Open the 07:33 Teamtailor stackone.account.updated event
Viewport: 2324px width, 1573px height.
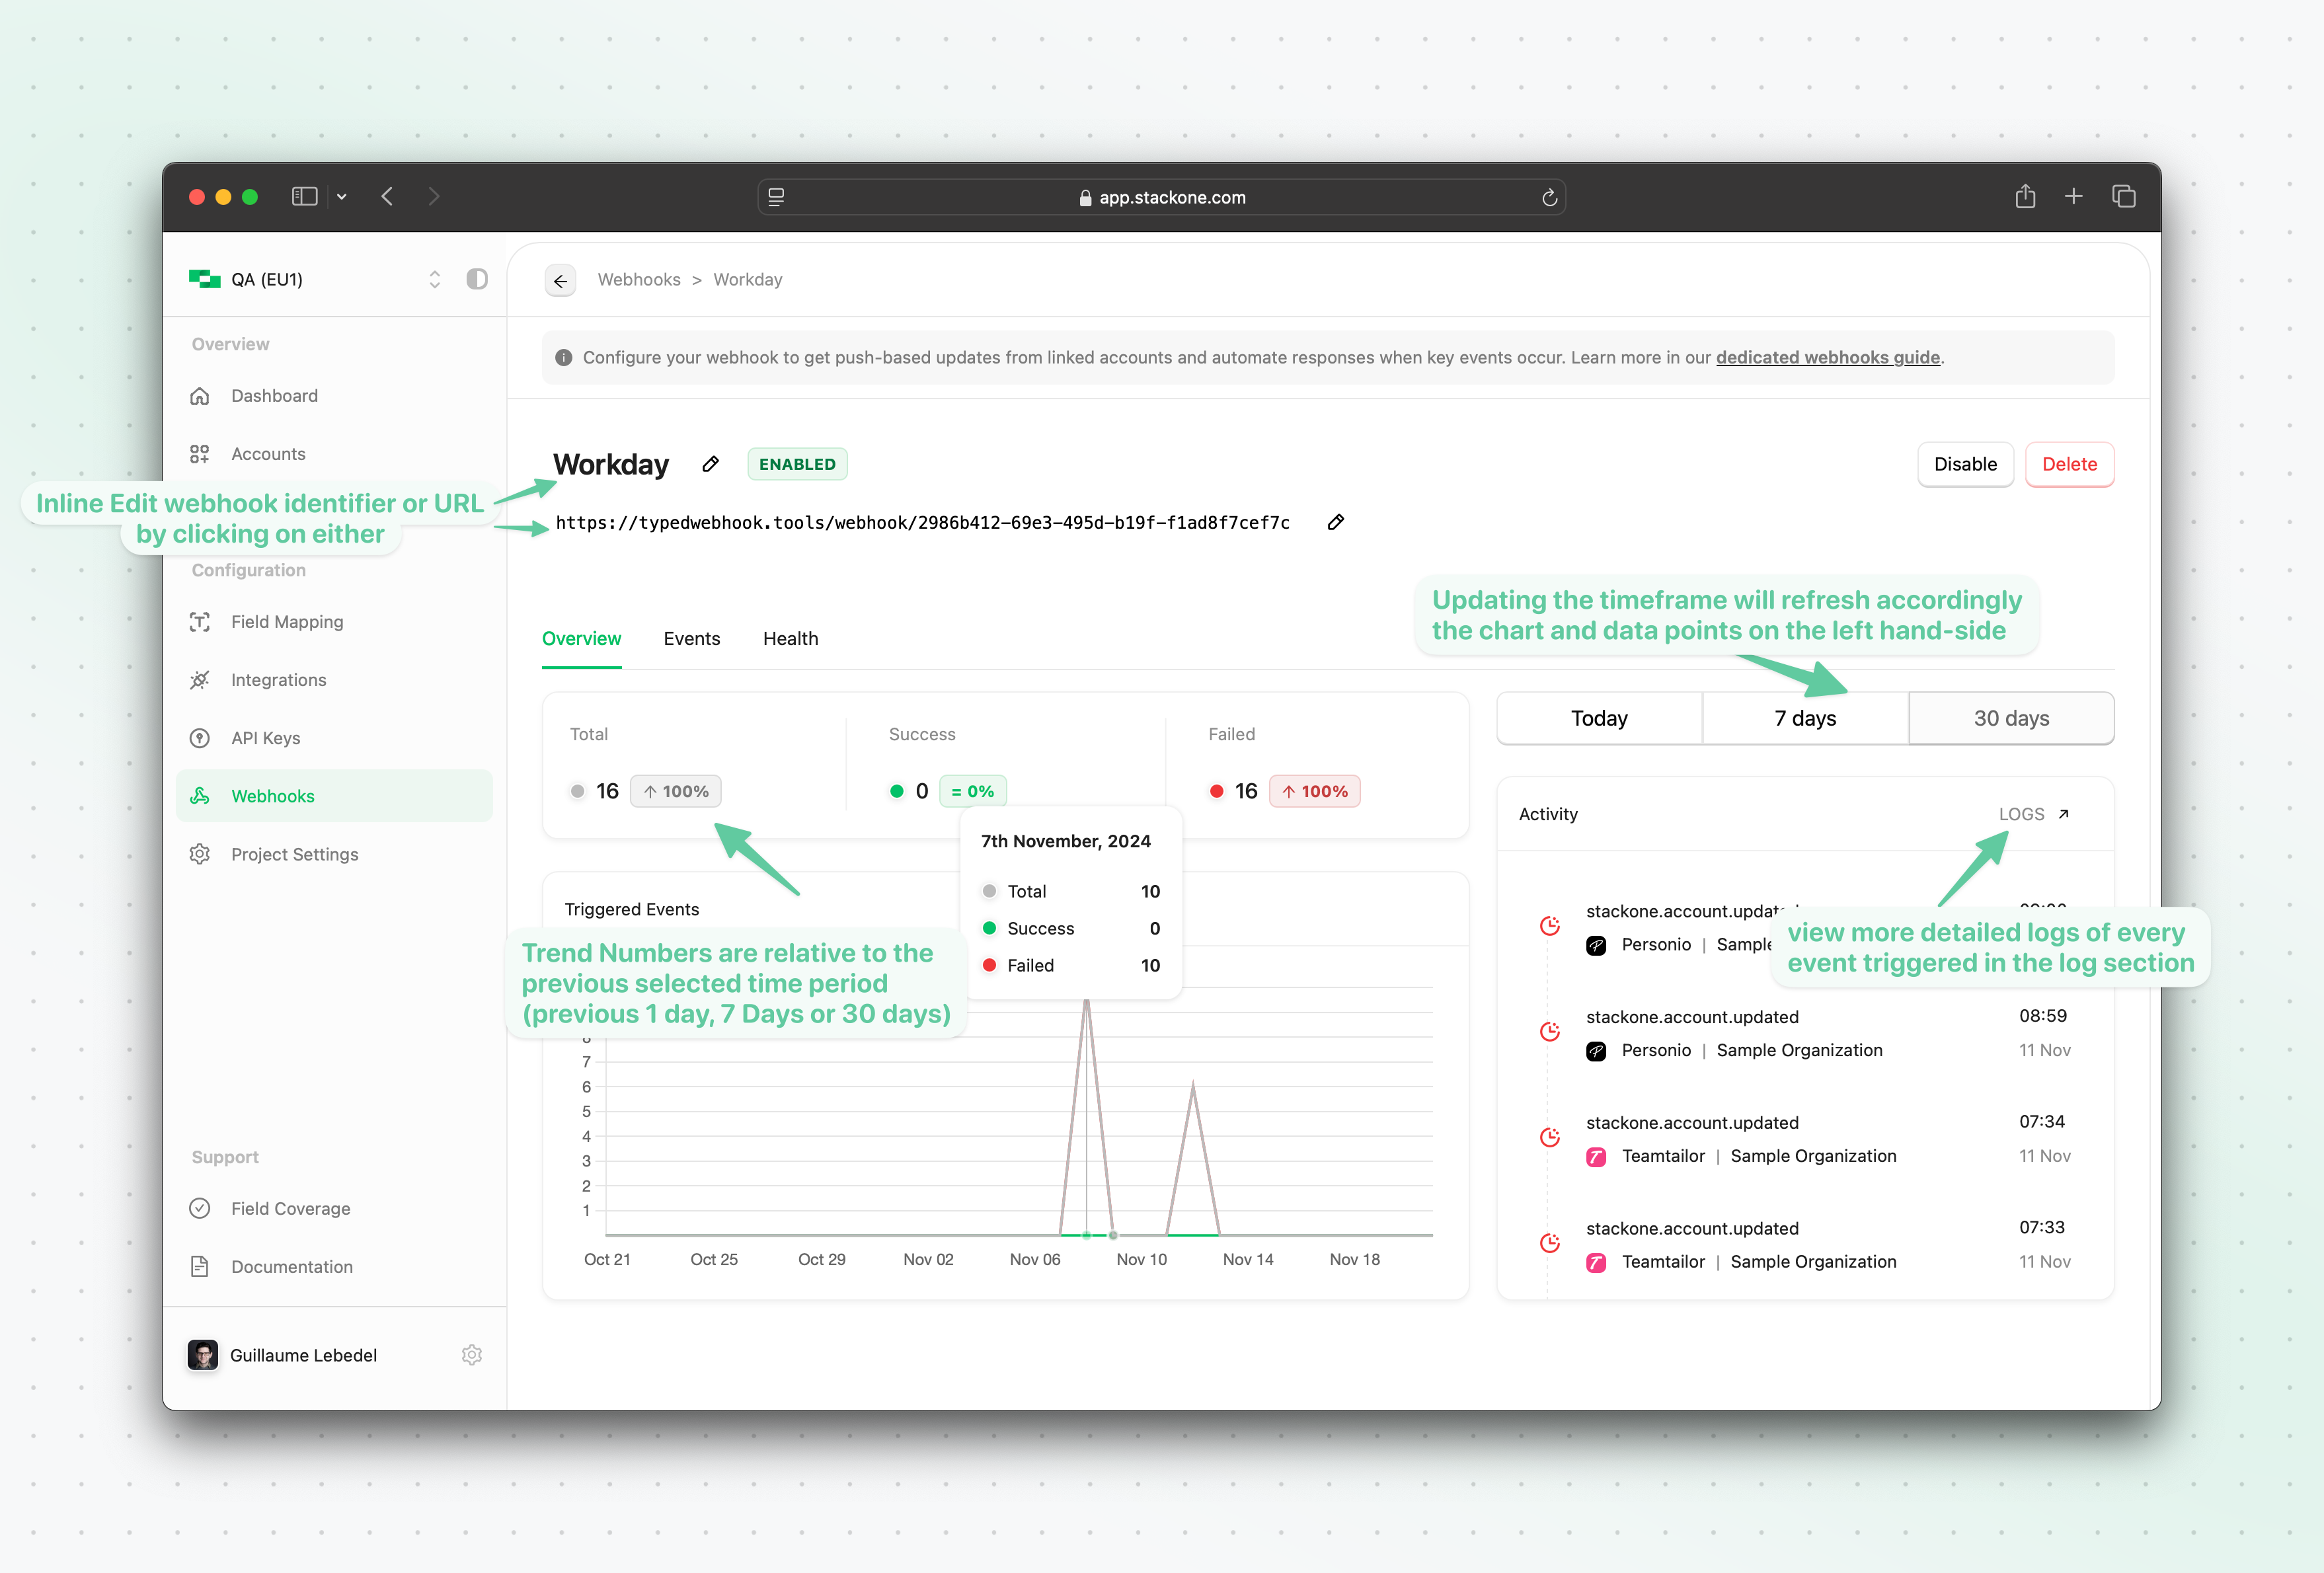point(1805,1245)
